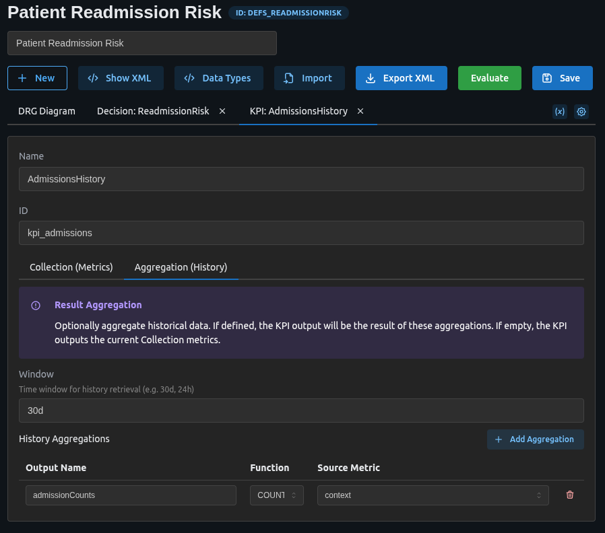Click the (x) expression variables icon
605x533 pixels.
[560, 111]
